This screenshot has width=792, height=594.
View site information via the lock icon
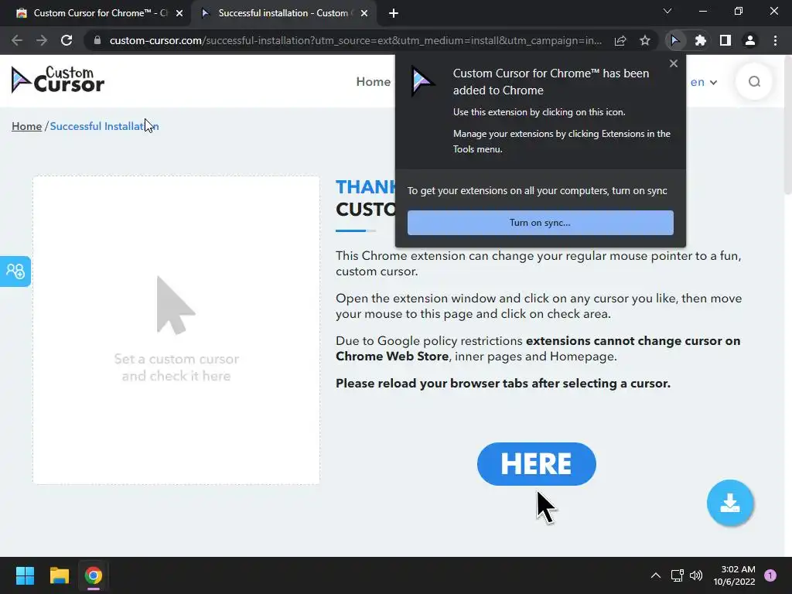[97, 40]
